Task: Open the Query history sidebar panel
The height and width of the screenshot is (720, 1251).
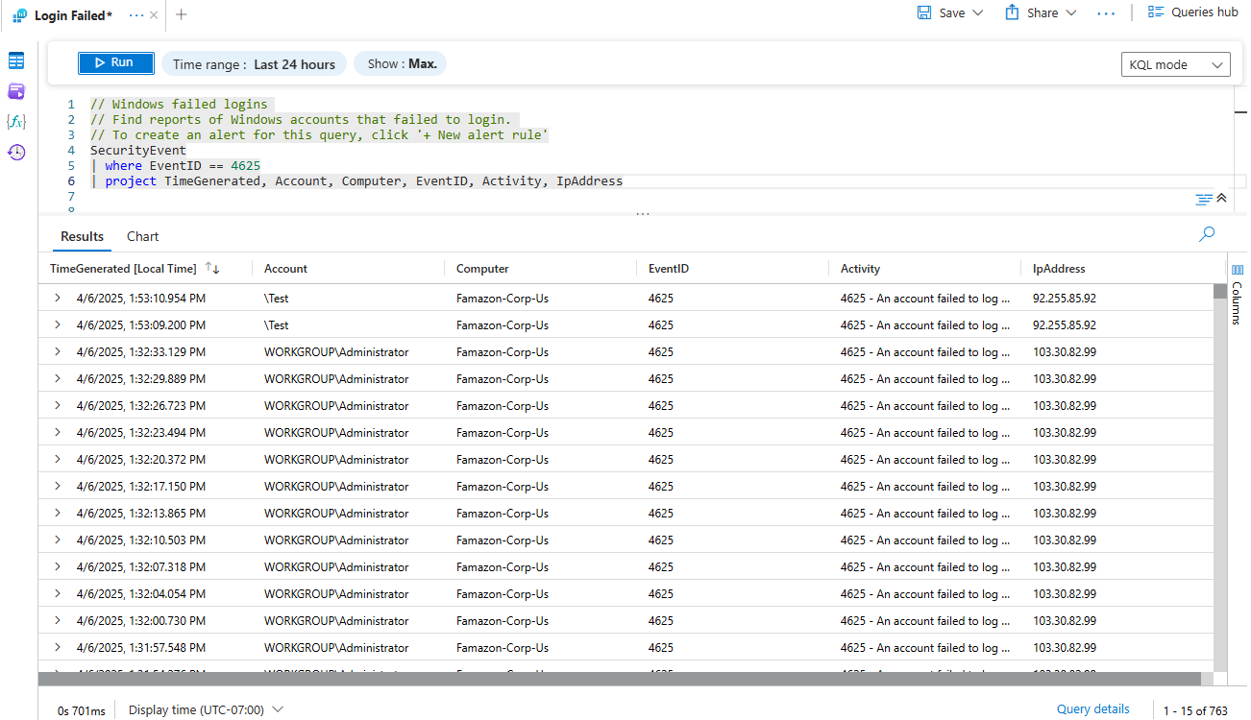Action: pos(16,153)
